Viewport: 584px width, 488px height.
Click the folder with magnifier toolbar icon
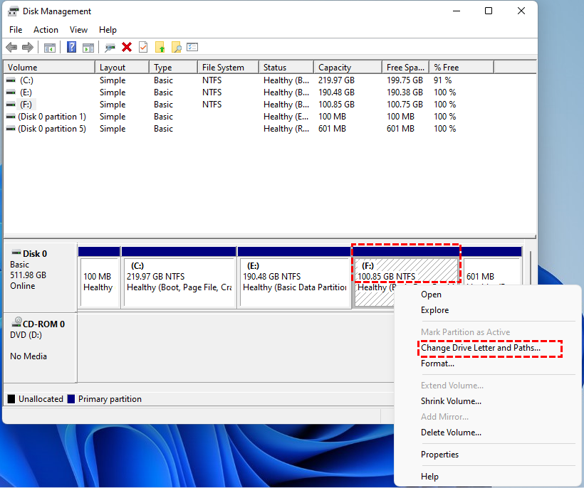pyautogui.click(x=176, y=48)
